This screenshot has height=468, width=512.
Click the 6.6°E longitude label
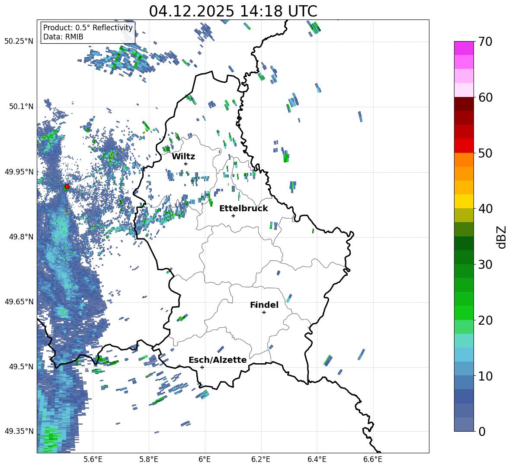coord(373,459)
